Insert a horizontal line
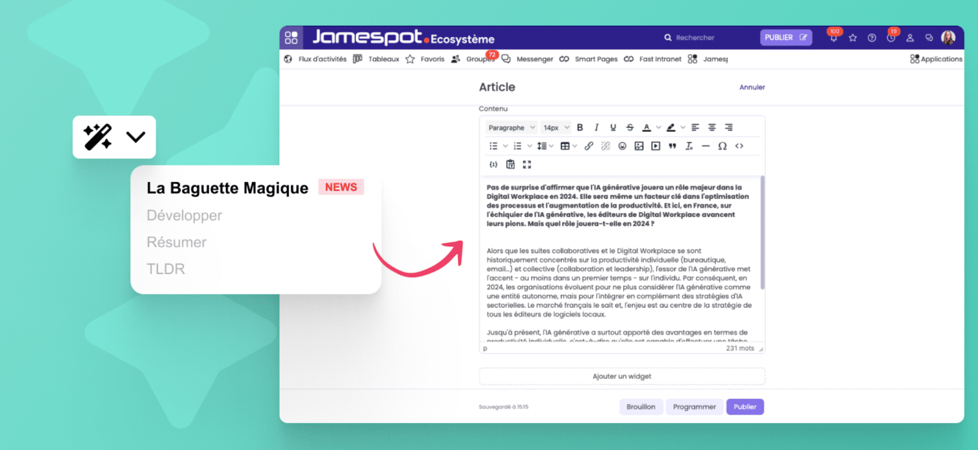This screenshot has width=978, height=450. point(706,146)
